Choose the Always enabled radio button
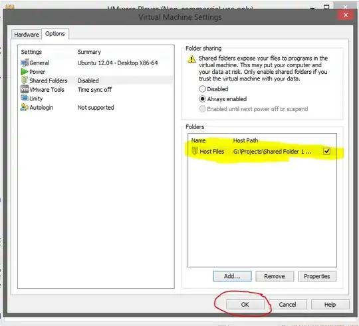This screenshot has height=326, width=359. click(x=202, y=99)
